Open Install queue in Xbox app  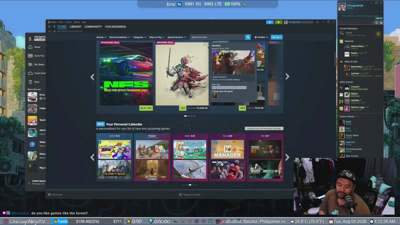coord(37,182)
